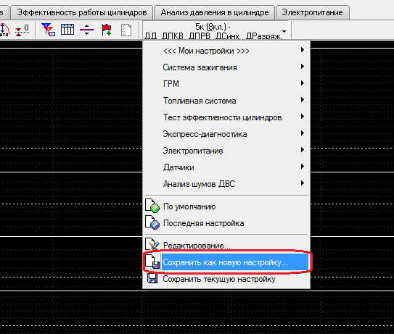394x334 pixels.
Task: Select Сохранить как новую настройку
Action: tap(226, 262)
